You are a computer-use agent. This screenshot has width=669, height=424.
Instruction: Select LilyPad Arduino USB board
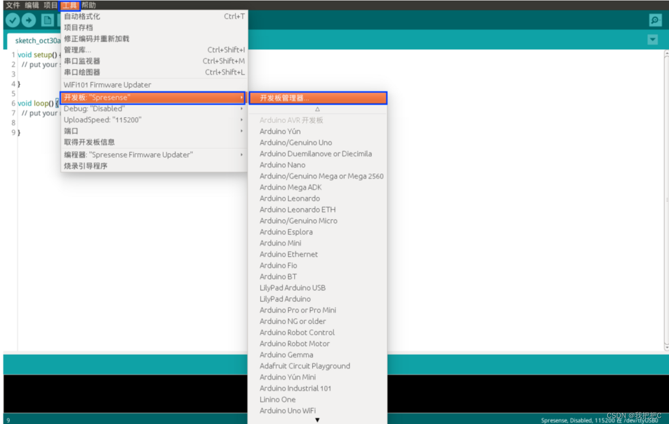tap(317, 288)
